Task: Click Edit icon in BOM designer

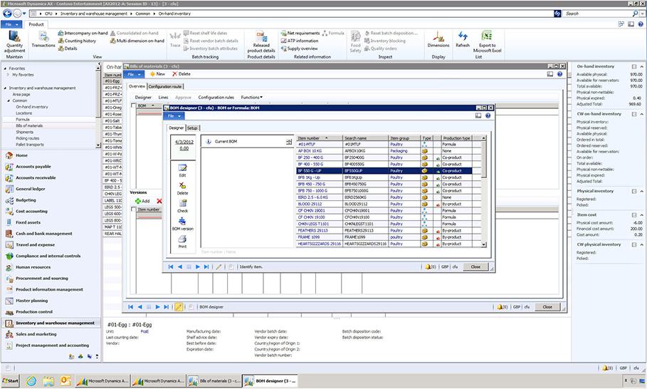Action: (182, 170)
